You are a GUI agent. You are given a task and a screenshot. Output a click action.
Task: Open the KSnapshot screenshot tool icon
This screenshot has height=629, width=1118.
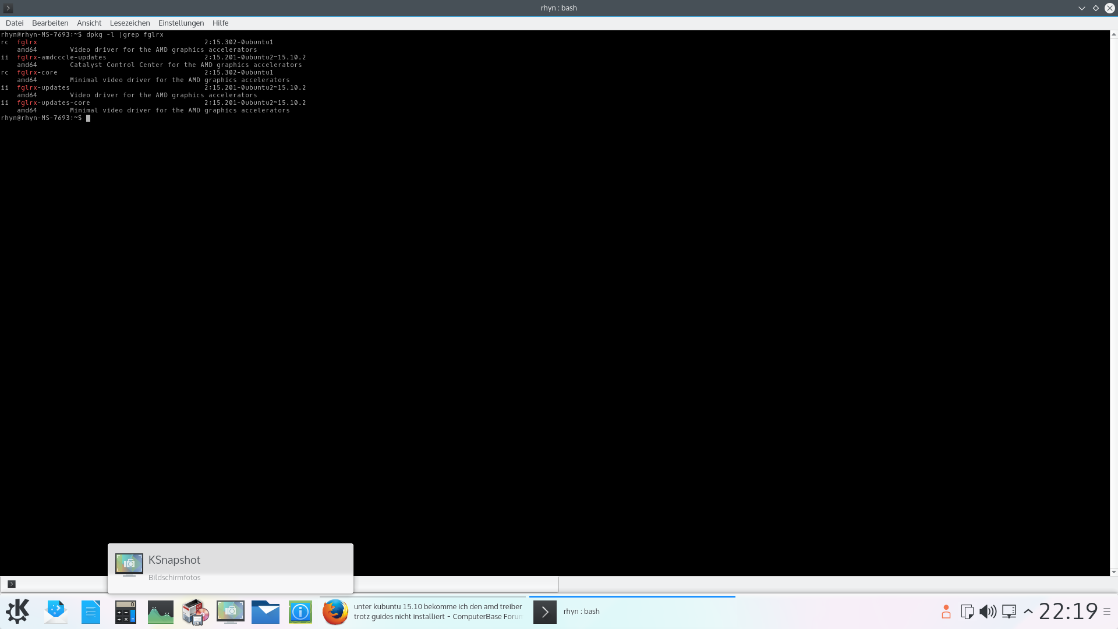[x=230, y=612]
